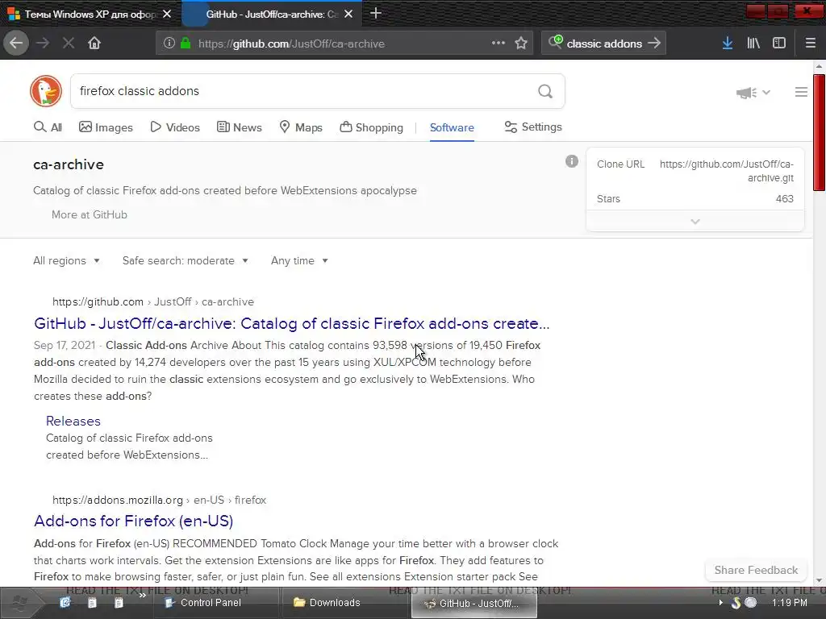
Task: Open the GitHub - JustOff/ca-archive result title
Action: click(291, 323)
